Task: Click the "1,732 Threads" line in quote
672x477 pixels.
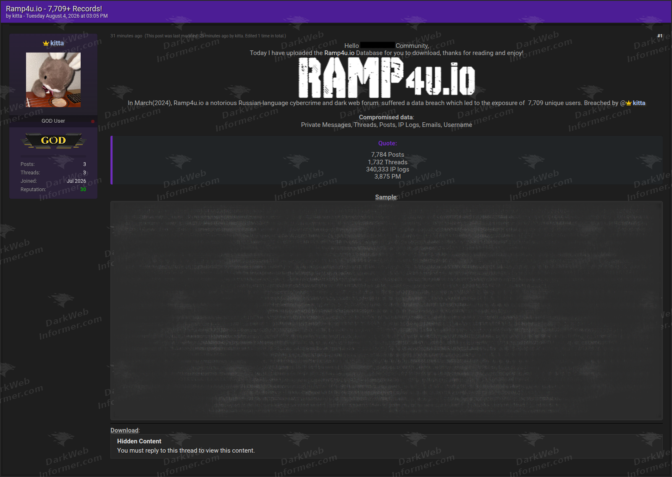Action: coord(388,162)
